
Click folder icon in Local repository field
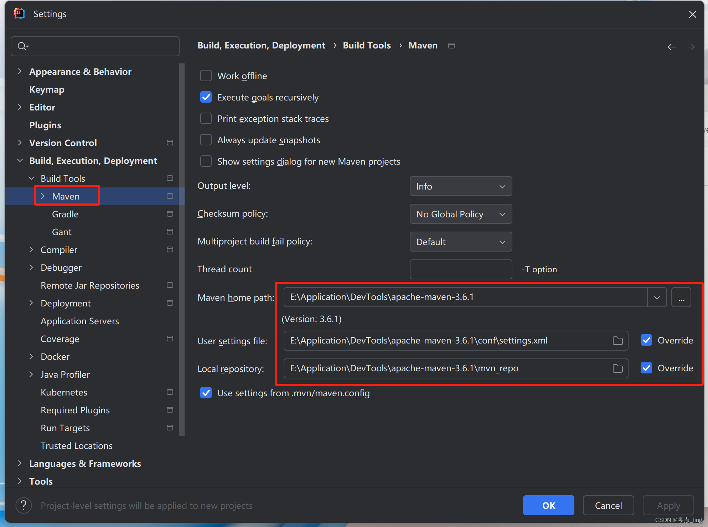coord(617,368)
